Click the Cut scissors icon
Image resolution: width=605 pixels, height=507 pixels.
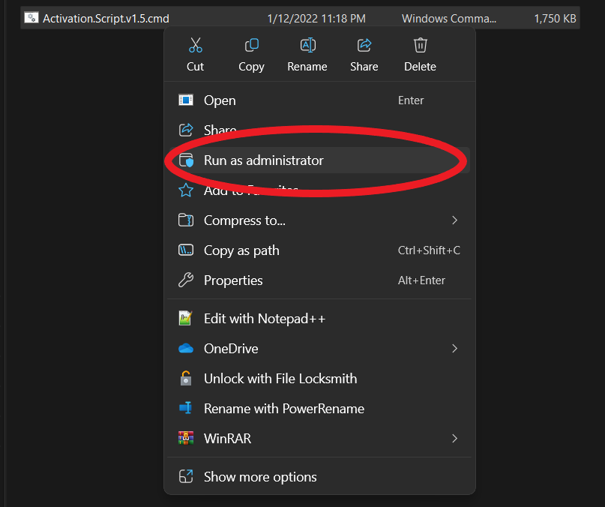point(196,46)
